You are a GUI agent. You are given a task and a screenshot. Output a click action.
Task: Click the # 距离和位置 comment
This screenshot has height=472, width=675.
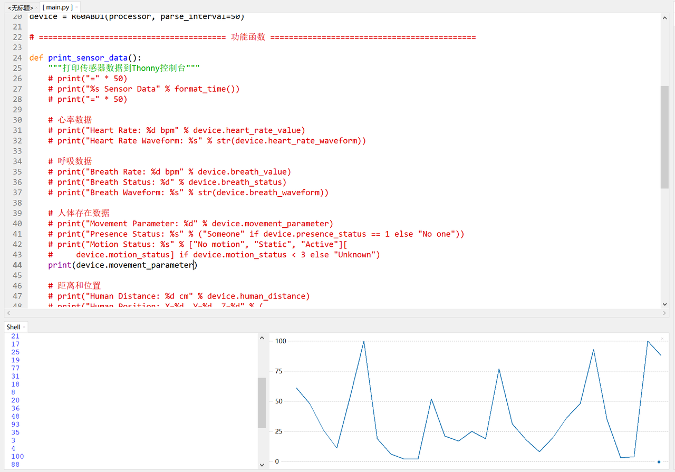[74, 285]
